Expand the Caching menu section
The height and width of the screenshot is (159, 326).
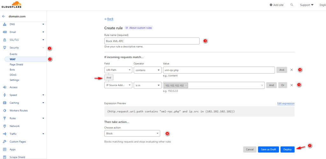(x=43, y=103)
